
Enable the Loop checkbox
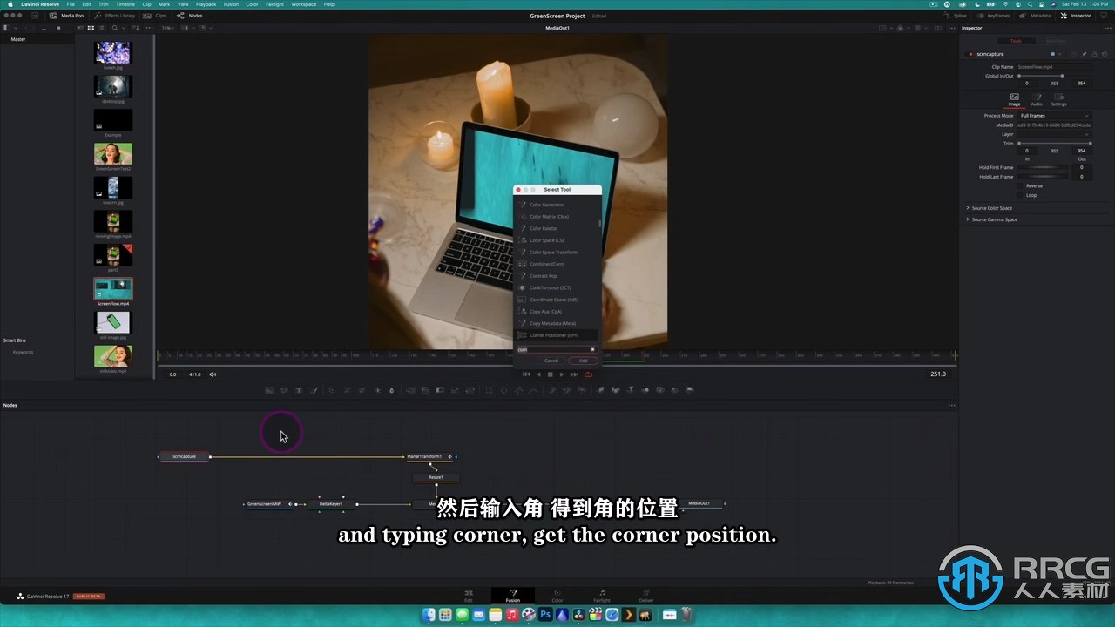click(x=1021, y=195)
